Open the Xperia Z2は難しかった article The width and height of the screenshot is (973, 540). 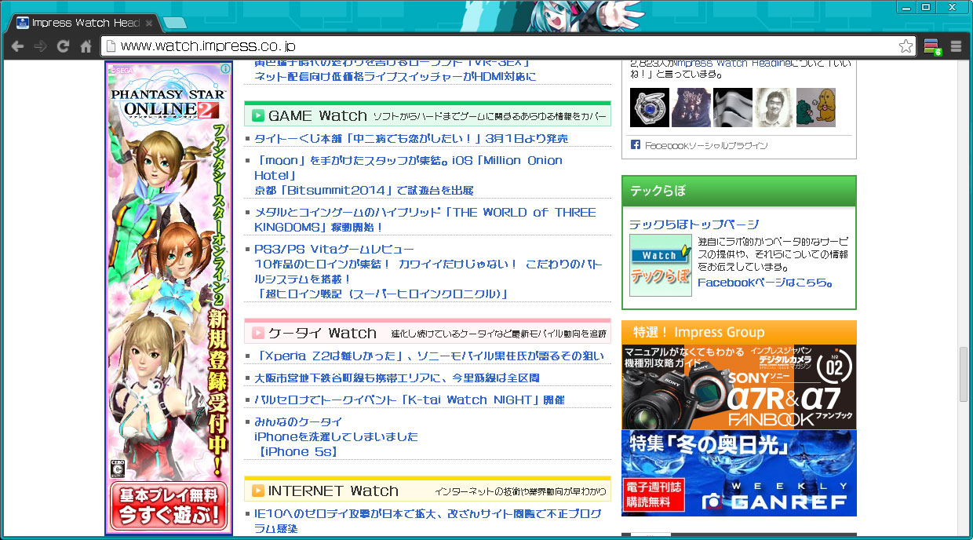coord(429,356)
